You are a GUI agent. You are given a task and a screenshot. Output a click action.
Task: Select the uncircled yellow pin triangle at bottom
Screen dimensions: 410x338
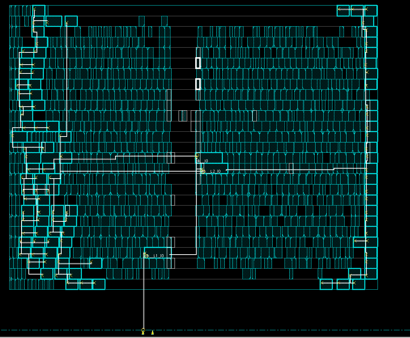tap(152, 332)
